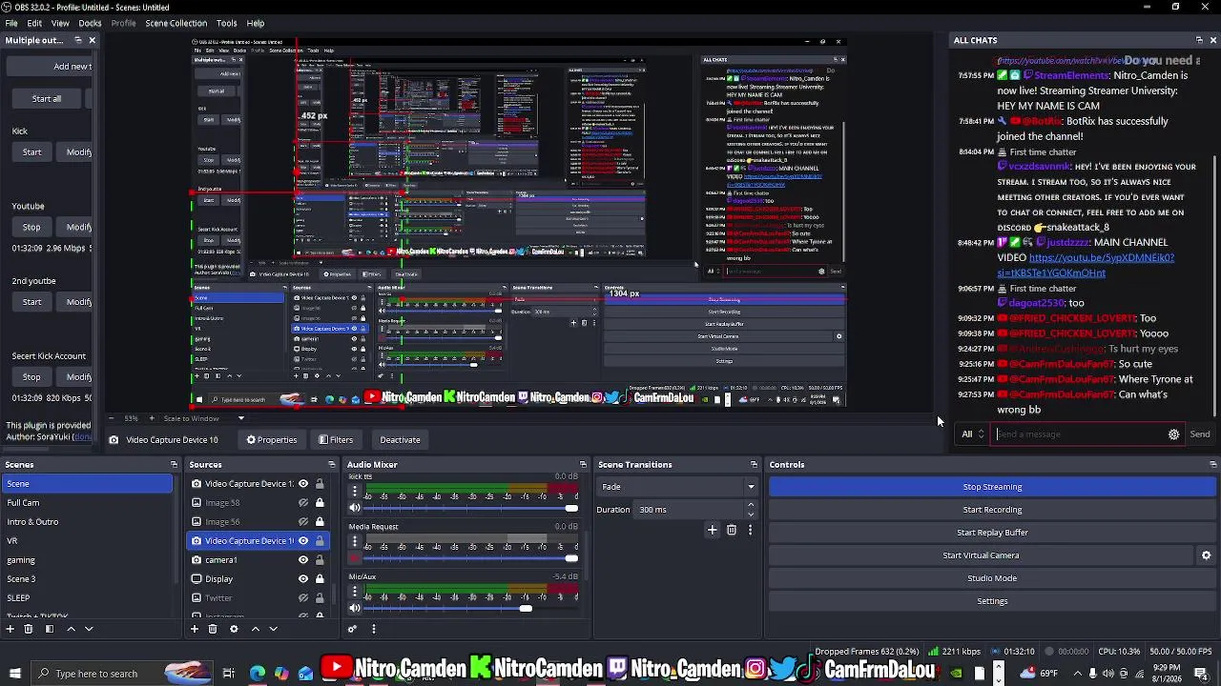Open the Help menu
1221x686 pixels.
point(256,23)
